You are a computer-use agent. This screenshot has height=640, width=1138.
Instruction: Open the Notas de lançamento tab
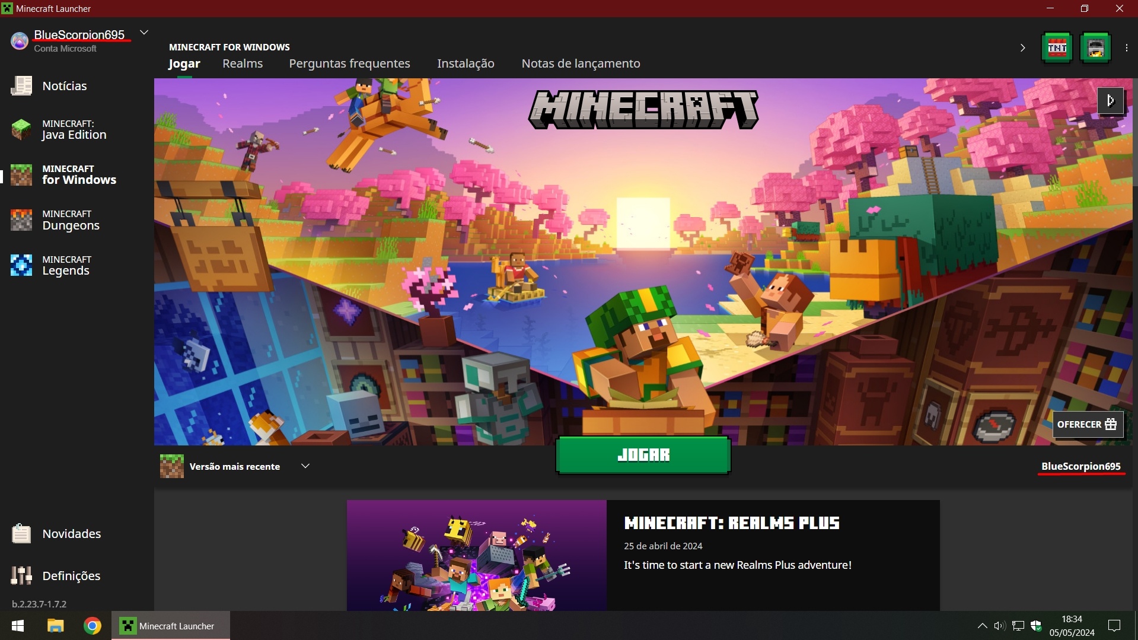click(x=581, y=63)
